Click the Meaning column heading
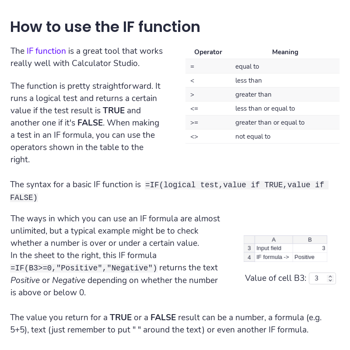 [285, 52]
